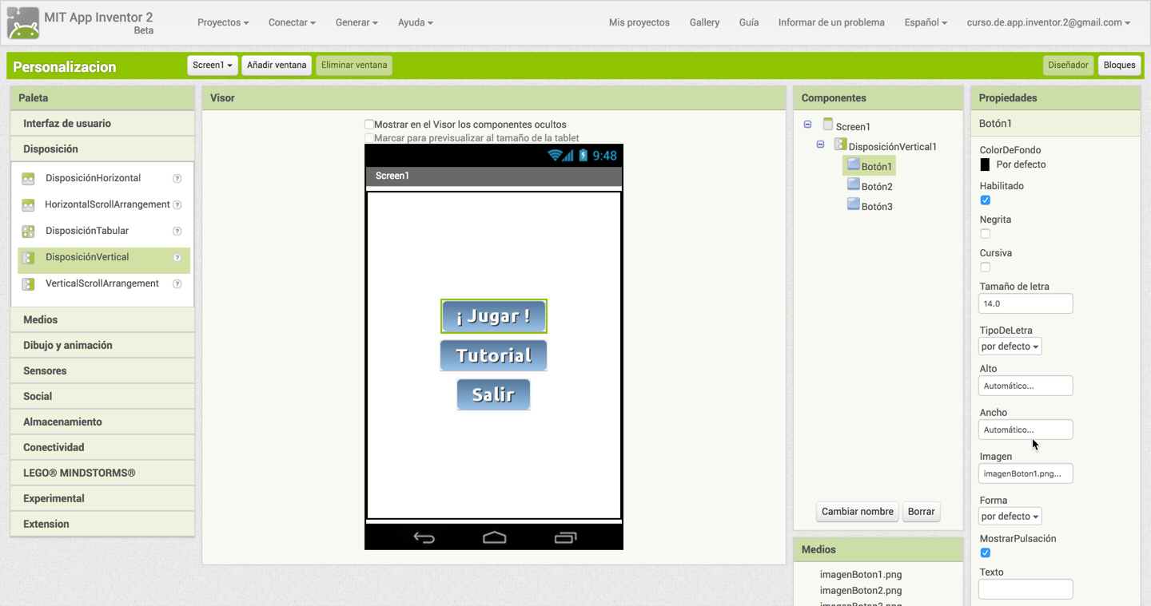Click Cambiar nombre button

tap(857, 512)
